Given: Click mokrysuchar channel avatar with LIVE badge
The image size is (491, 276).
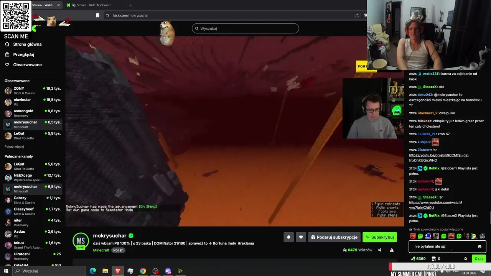Looking at the screenshot, I should 81,241.
